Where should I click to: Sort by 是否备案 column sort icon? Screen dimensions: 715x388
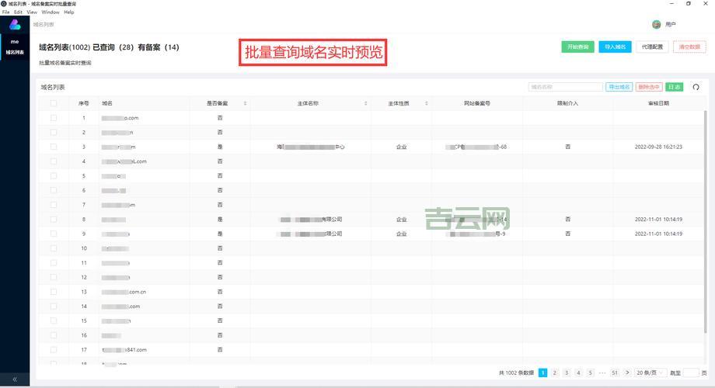[x=245, y=103]
